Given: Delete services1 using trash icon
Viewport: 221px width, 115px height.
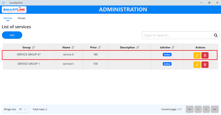Looking at the screenshot, I should coord(205,65).
